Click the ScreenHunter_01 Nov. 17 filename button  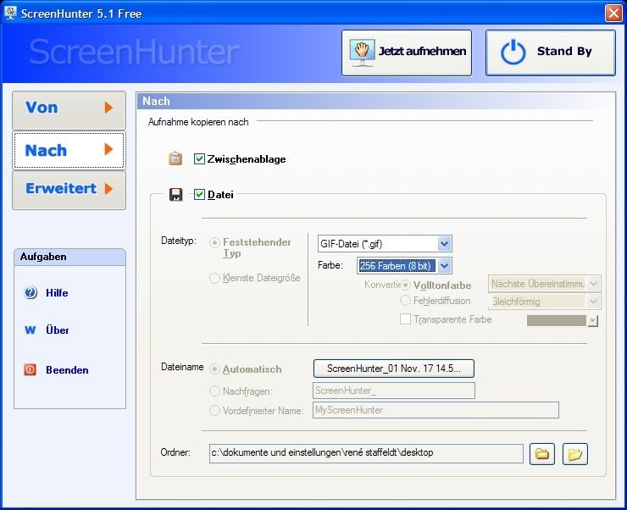[394, 369]
